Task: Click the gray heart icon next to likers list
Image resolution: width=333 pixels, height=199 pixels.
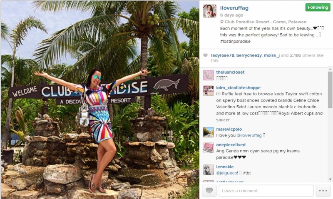Action: coord(205,55)
